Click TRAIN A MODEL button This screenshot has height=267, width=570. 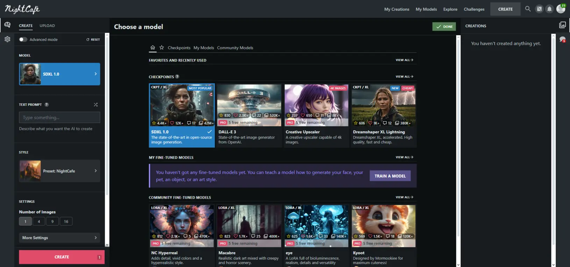[390, 176]
